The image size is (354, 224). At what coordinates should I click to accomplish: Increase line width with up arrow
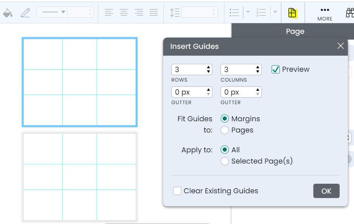90,10
